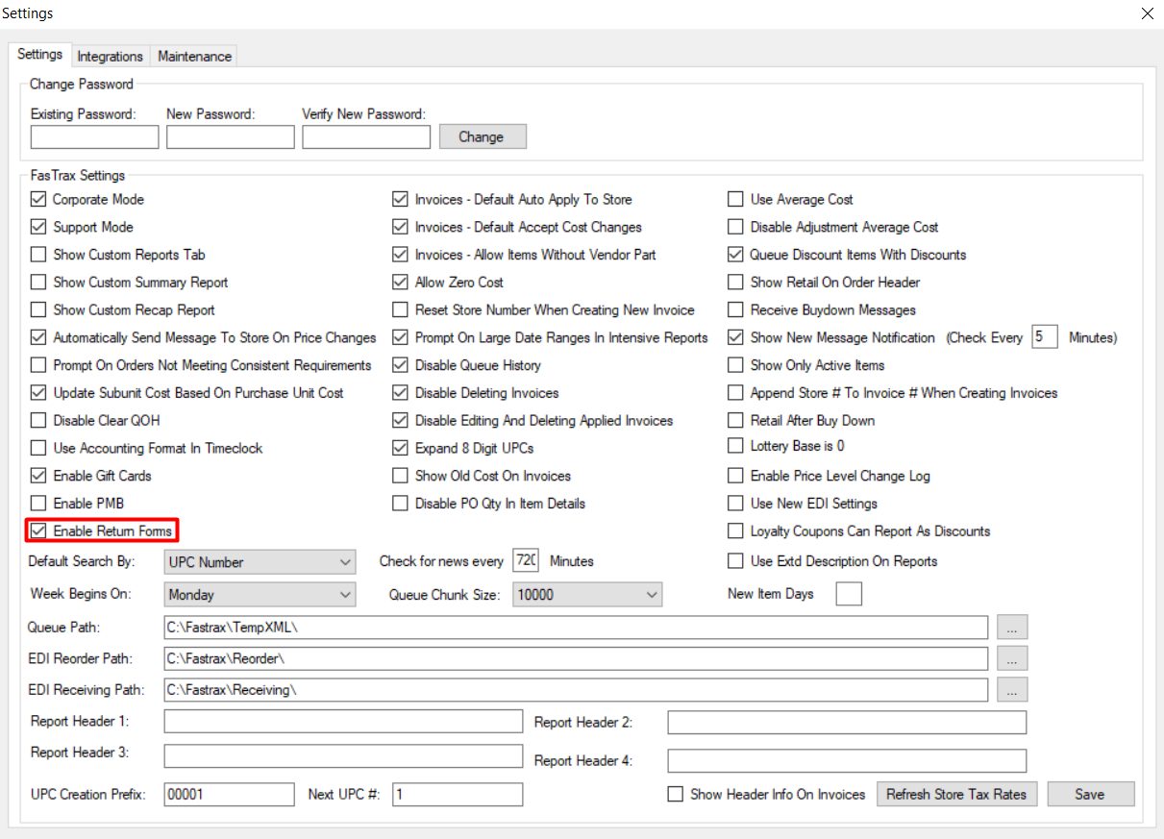The height and width of the screenshot is (839, 1164).
Task: Close the Settings window
Action: pyautogui.click(x=1147, y=13)
